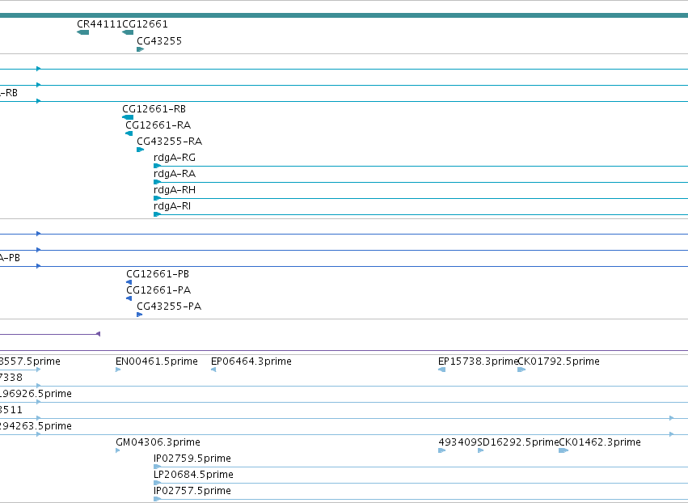Select EST CK01462.3prime label

pyautogui.click(x=600, y=442)
